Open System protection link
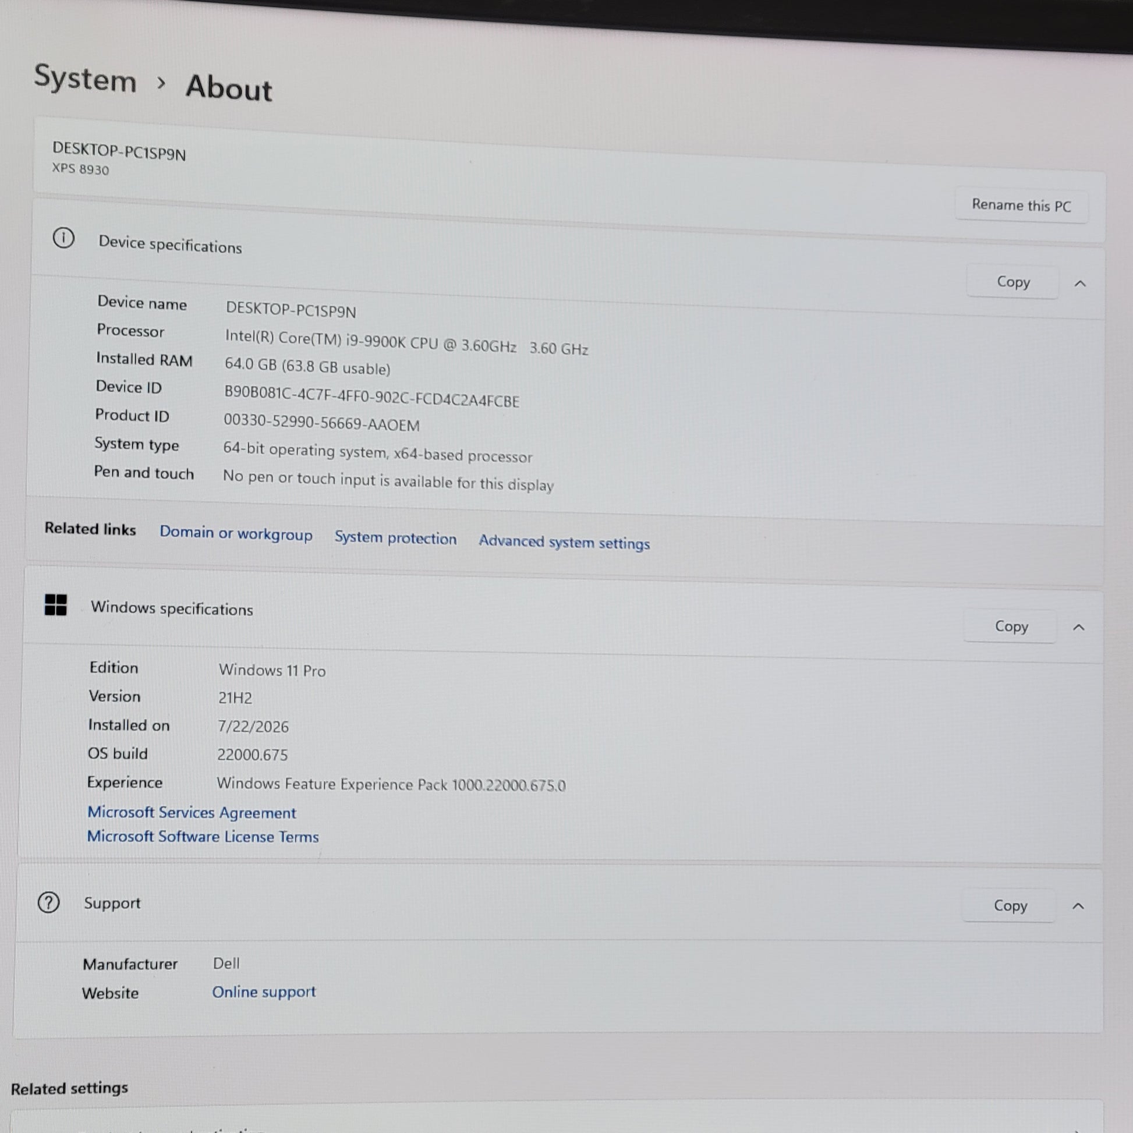1133x1133 pixels. coord(395,538)
